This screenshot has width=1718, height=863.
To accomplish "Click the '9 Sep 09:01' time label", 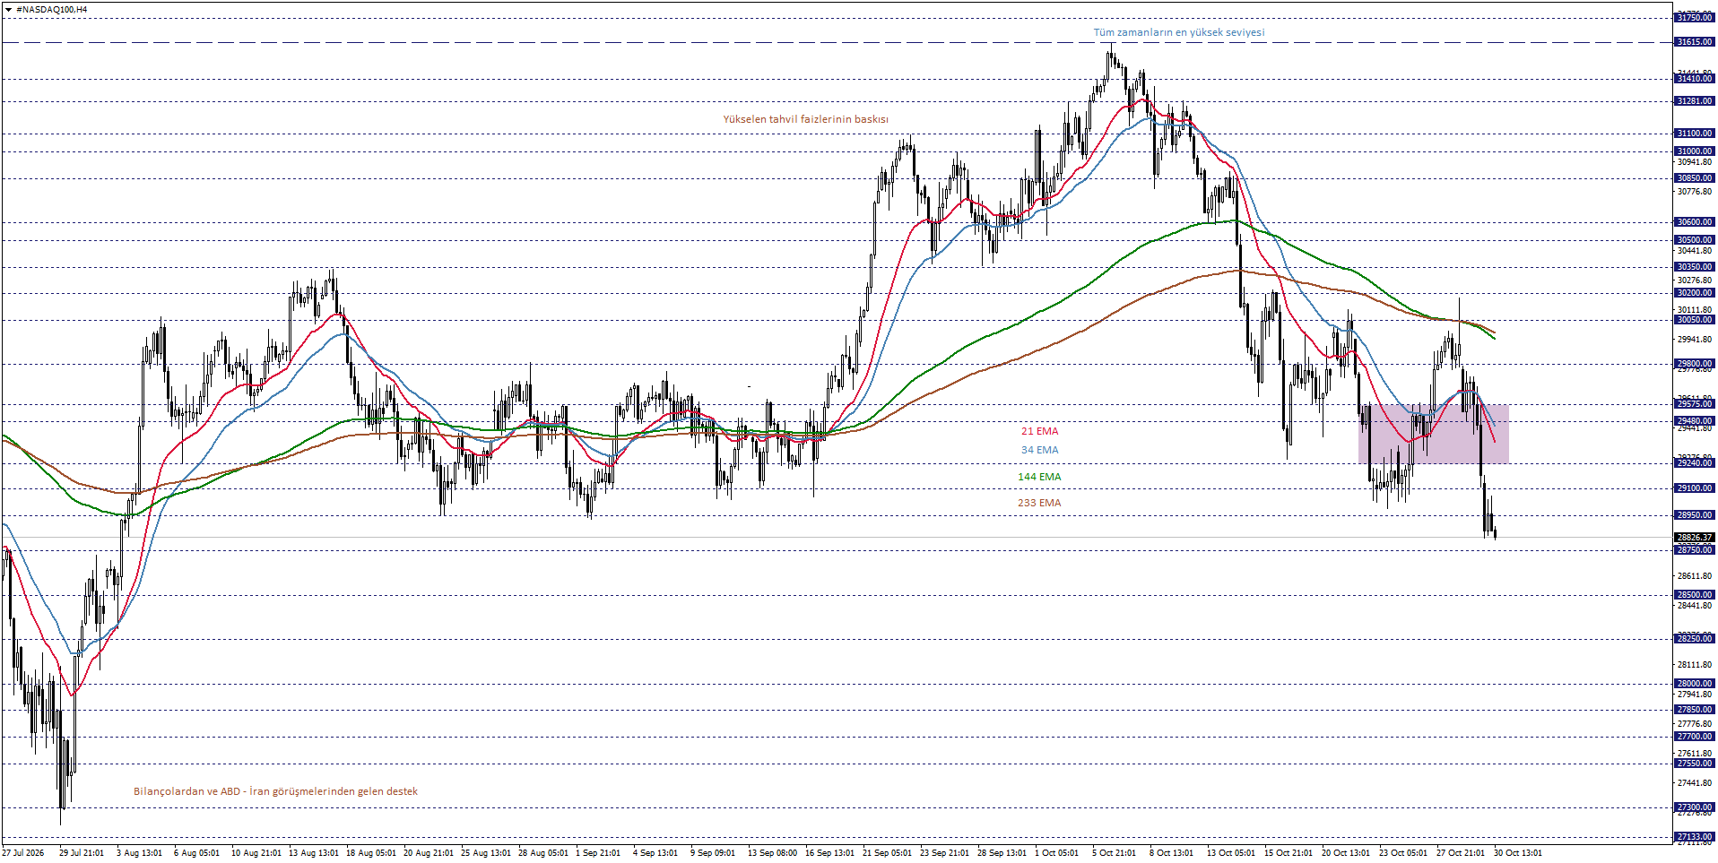I will [x=713, y=853].
